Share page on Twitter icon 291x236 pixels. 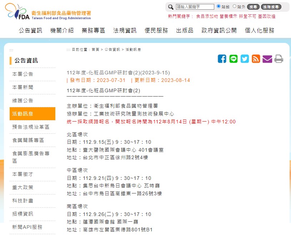tap(245, 59)
